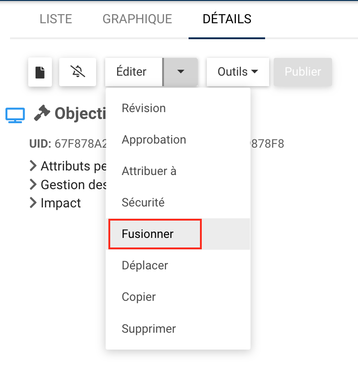This screenshot has height=371, width=358.
Task: Click the gavel icon beside the title
Action: tap(42, 113)
